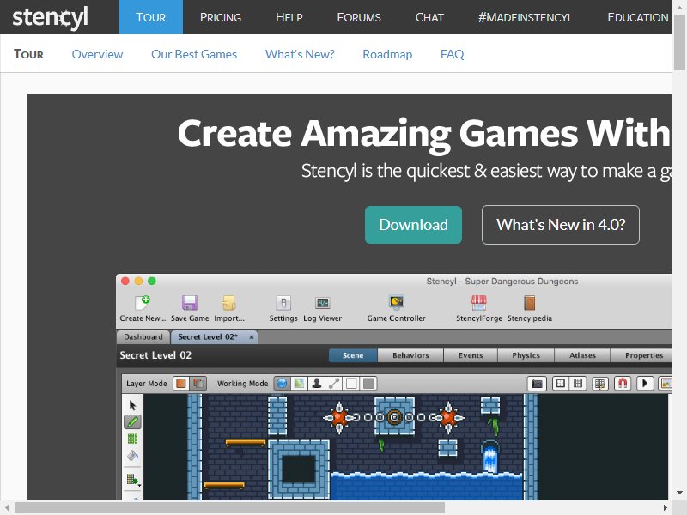Click the Create New icon

143,302
